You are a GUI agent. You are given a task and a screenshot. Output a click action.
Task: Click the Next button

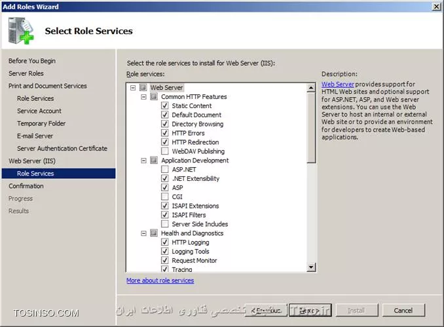tap(310, 311)
